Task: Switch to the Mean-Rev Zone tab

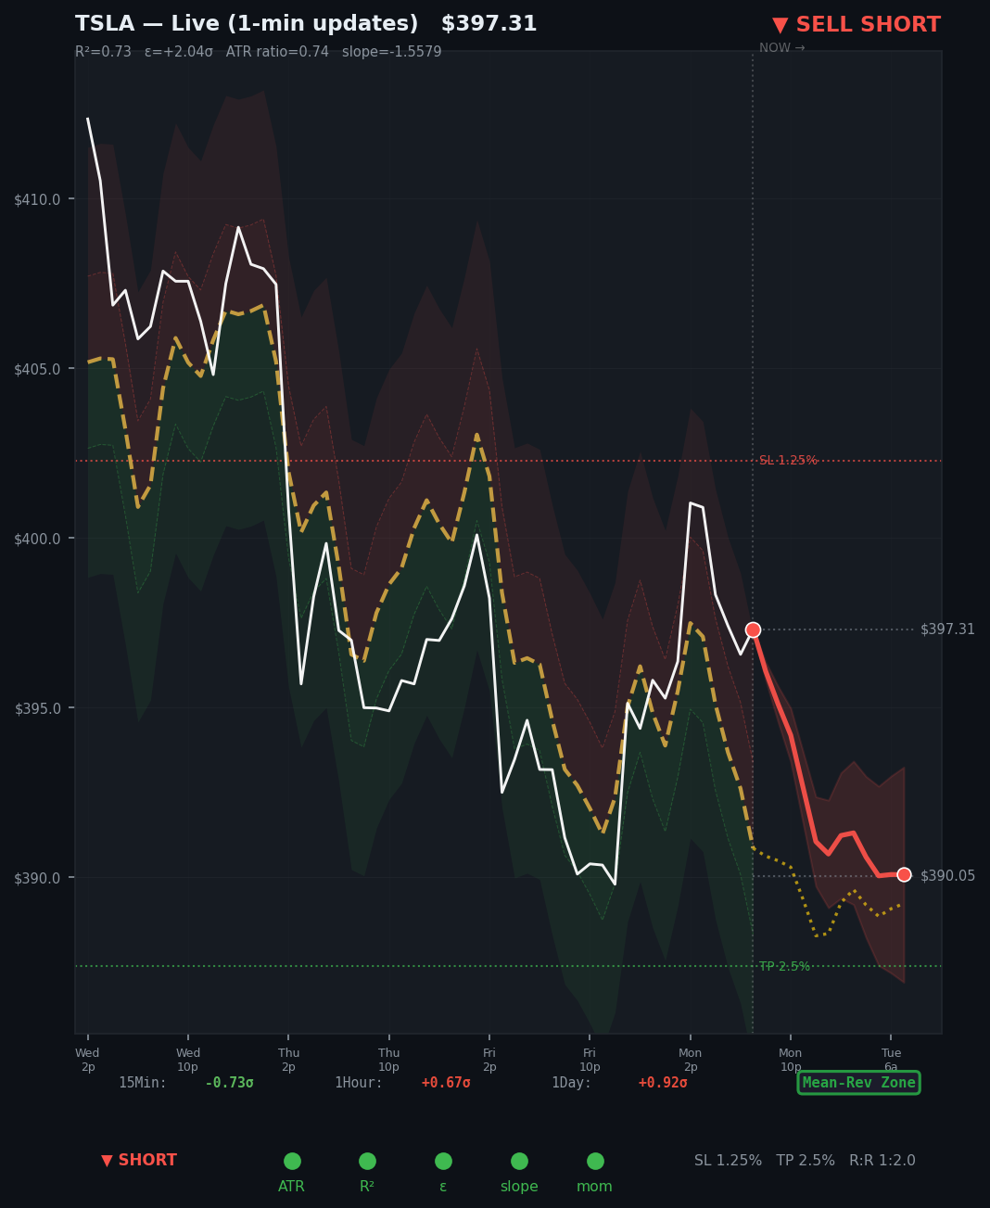Action: [857, 1082]
